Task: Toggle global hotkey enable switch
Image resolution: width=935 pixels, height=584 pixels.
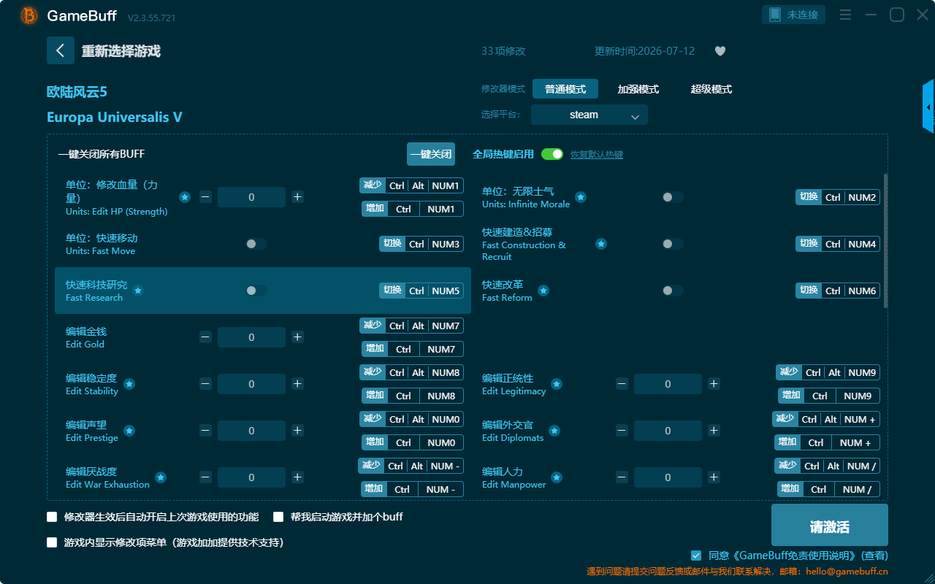Action: (x=552, y=154)
